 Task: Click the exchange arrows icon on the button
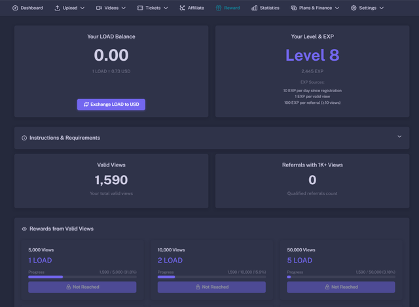pos(86,105)
